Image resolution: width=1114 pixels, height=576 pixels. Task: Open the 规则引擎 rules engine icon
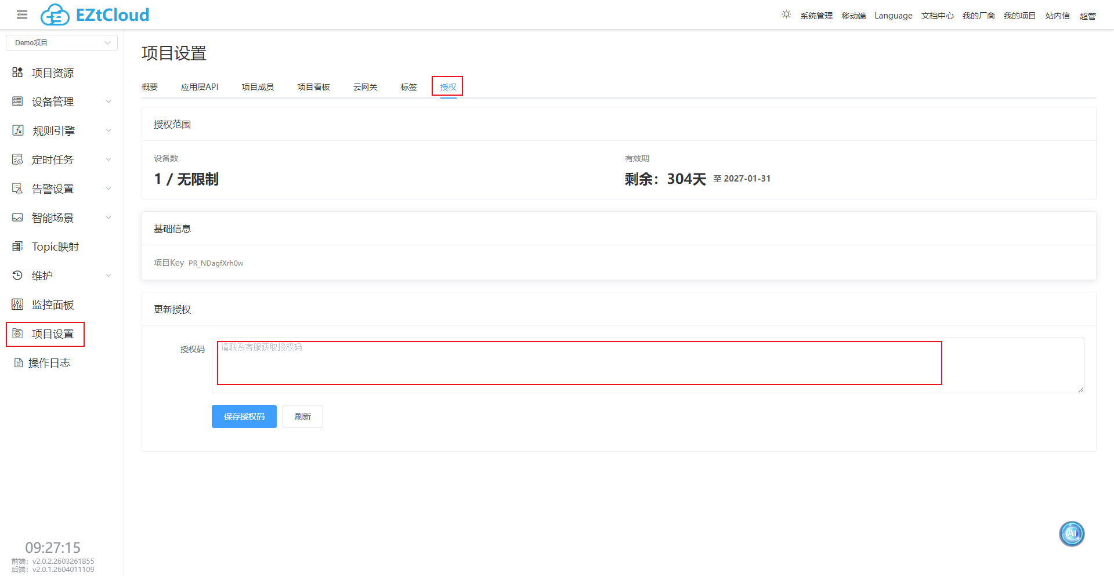pyautogui.click(x=17, y=130)
